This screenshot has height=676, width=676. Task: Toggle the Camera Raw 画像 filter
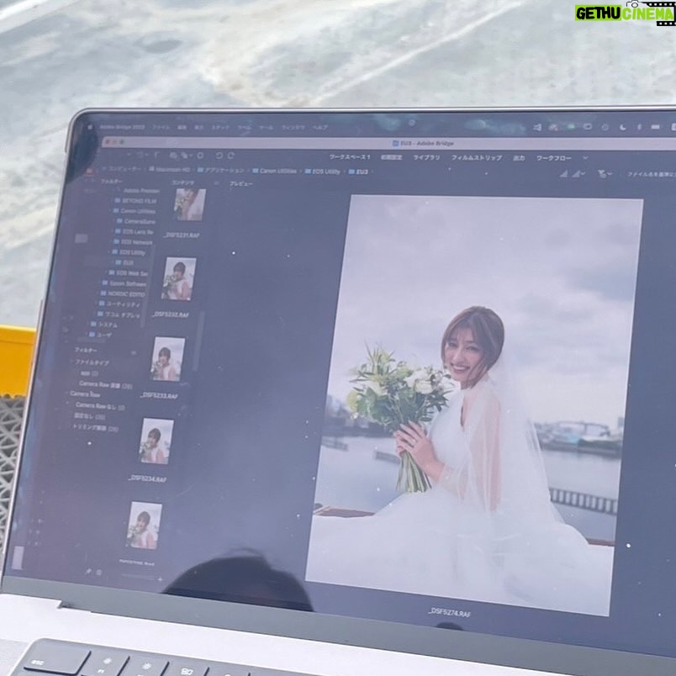click(105, 385)
